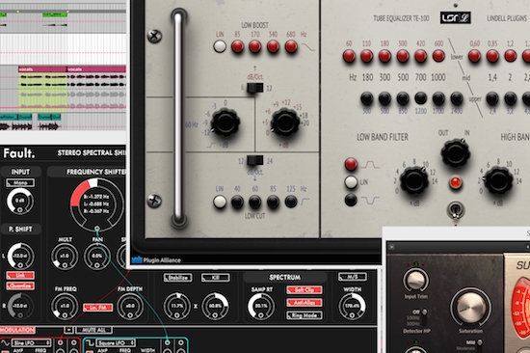
Task: Select the 85 Hz Low Boost button
Action: point(237,46)
